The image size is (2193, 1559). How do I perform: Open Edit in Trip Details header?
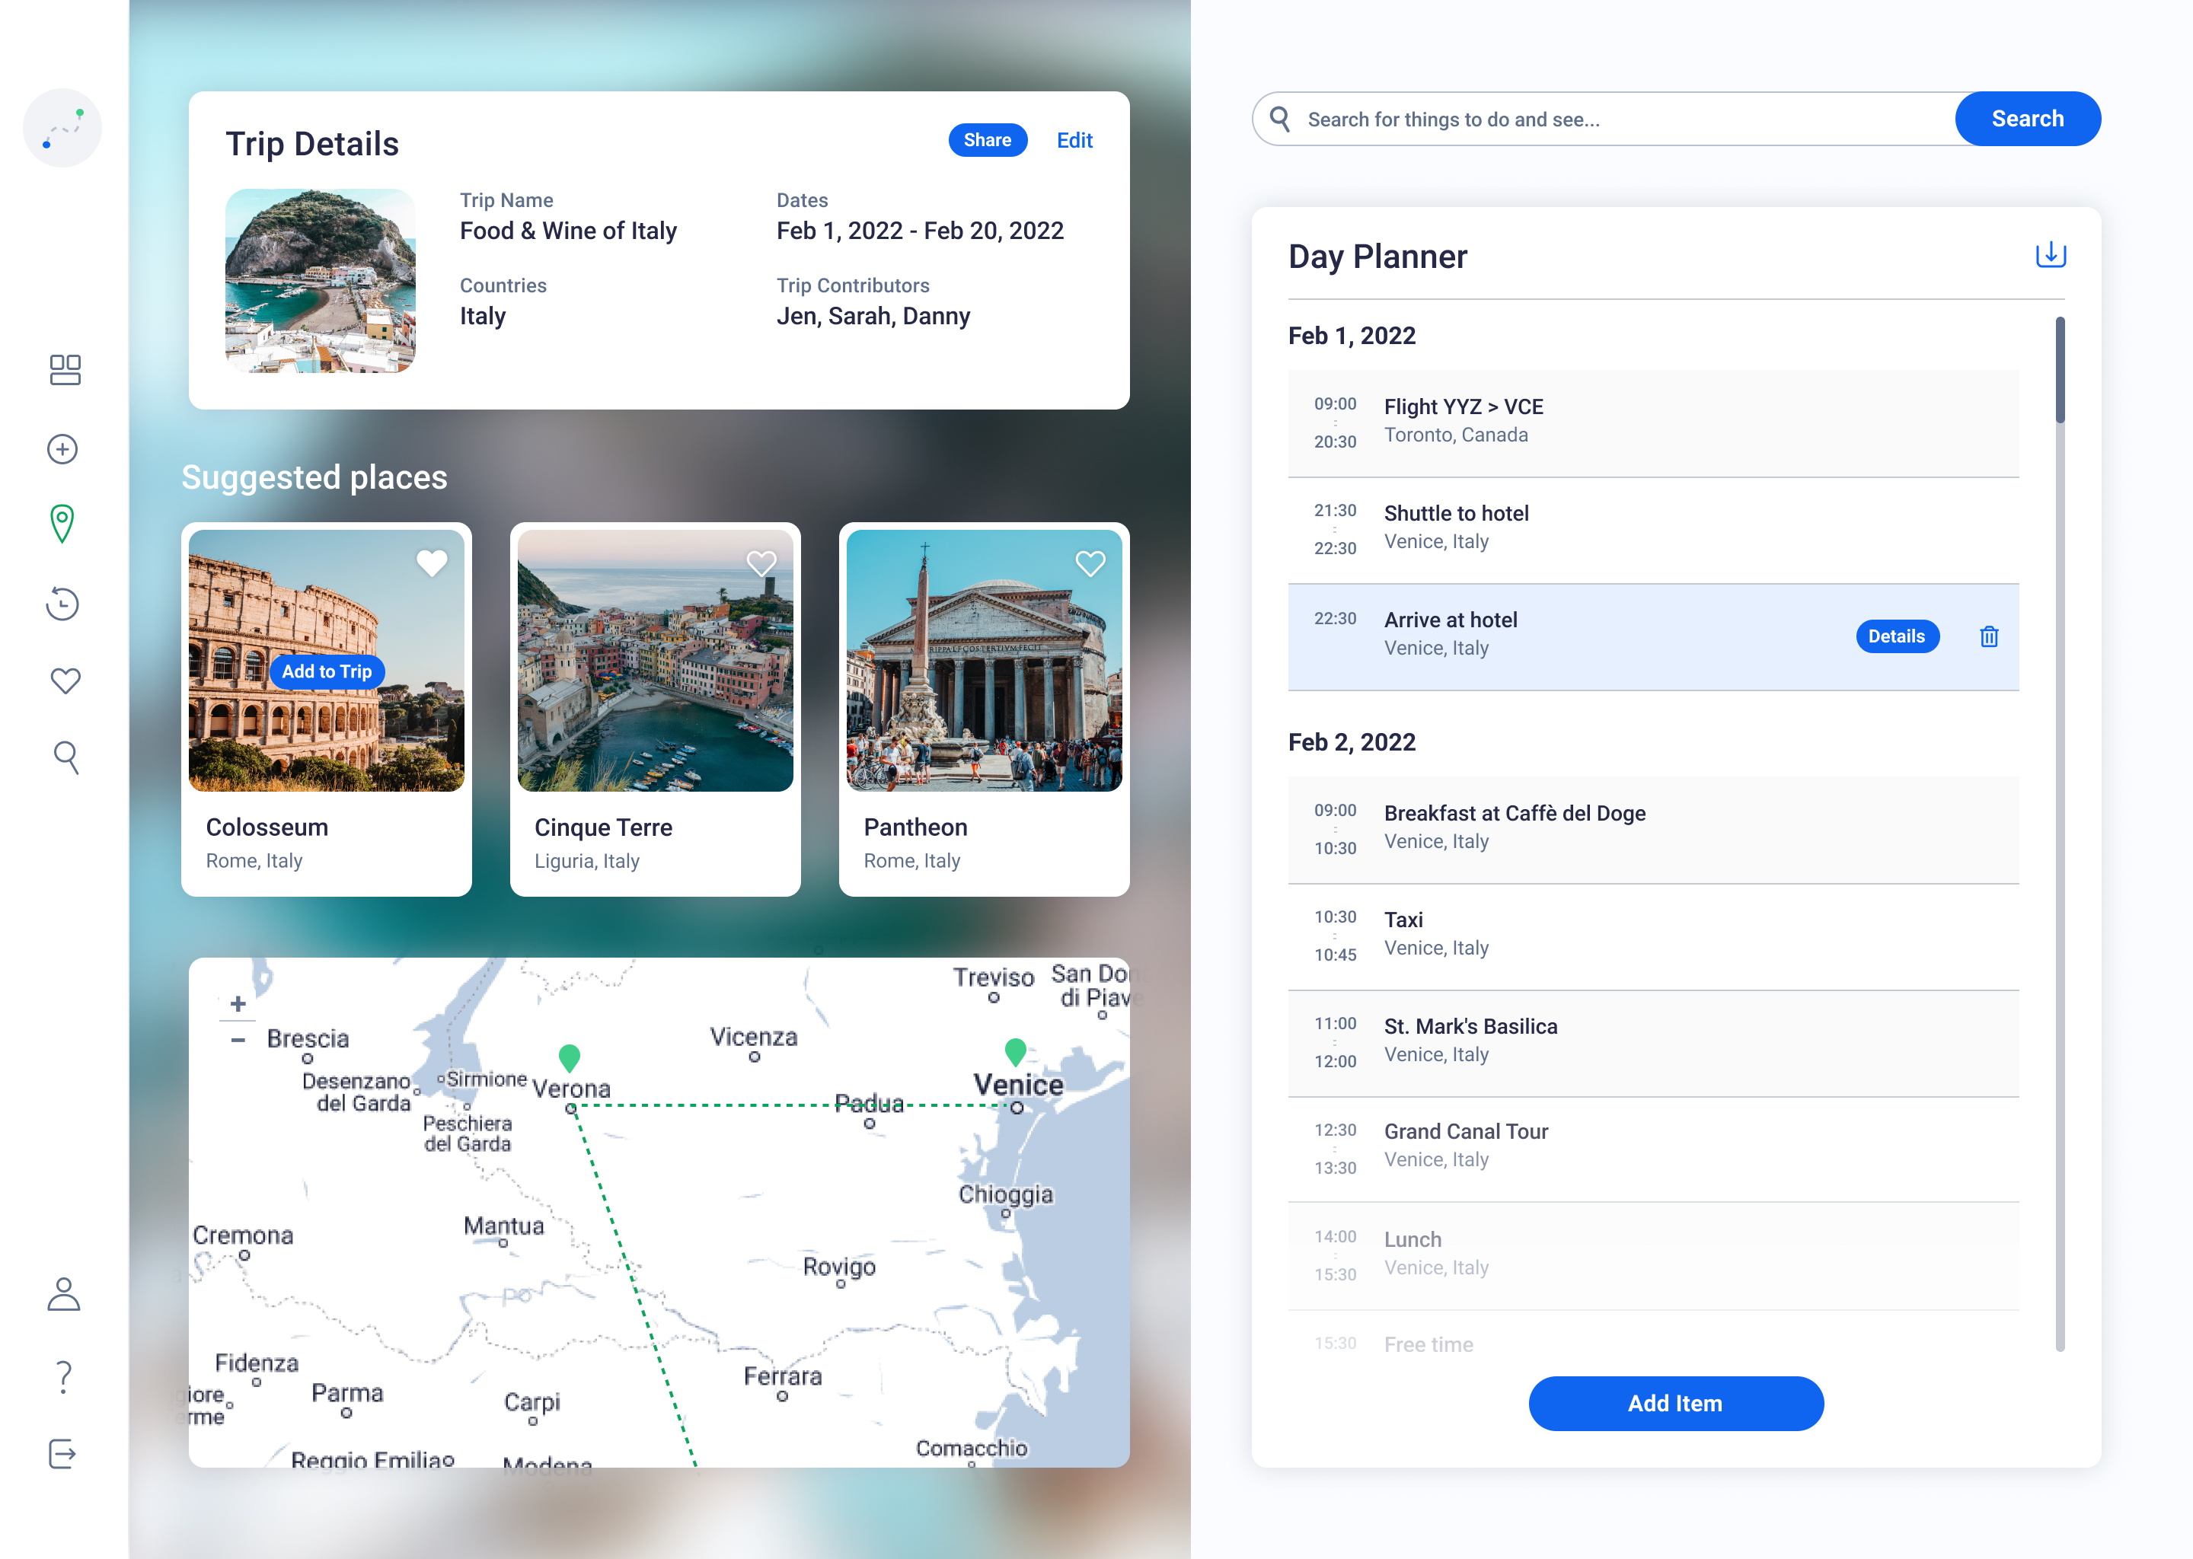(x=1074, y=139)
